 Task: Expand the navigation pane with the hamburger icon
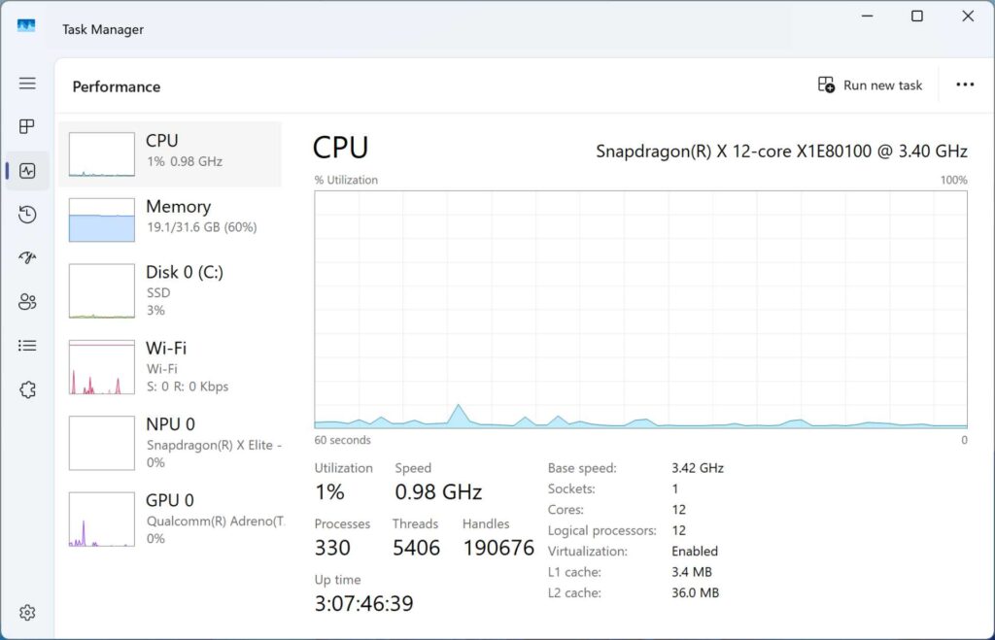point(26,83)
